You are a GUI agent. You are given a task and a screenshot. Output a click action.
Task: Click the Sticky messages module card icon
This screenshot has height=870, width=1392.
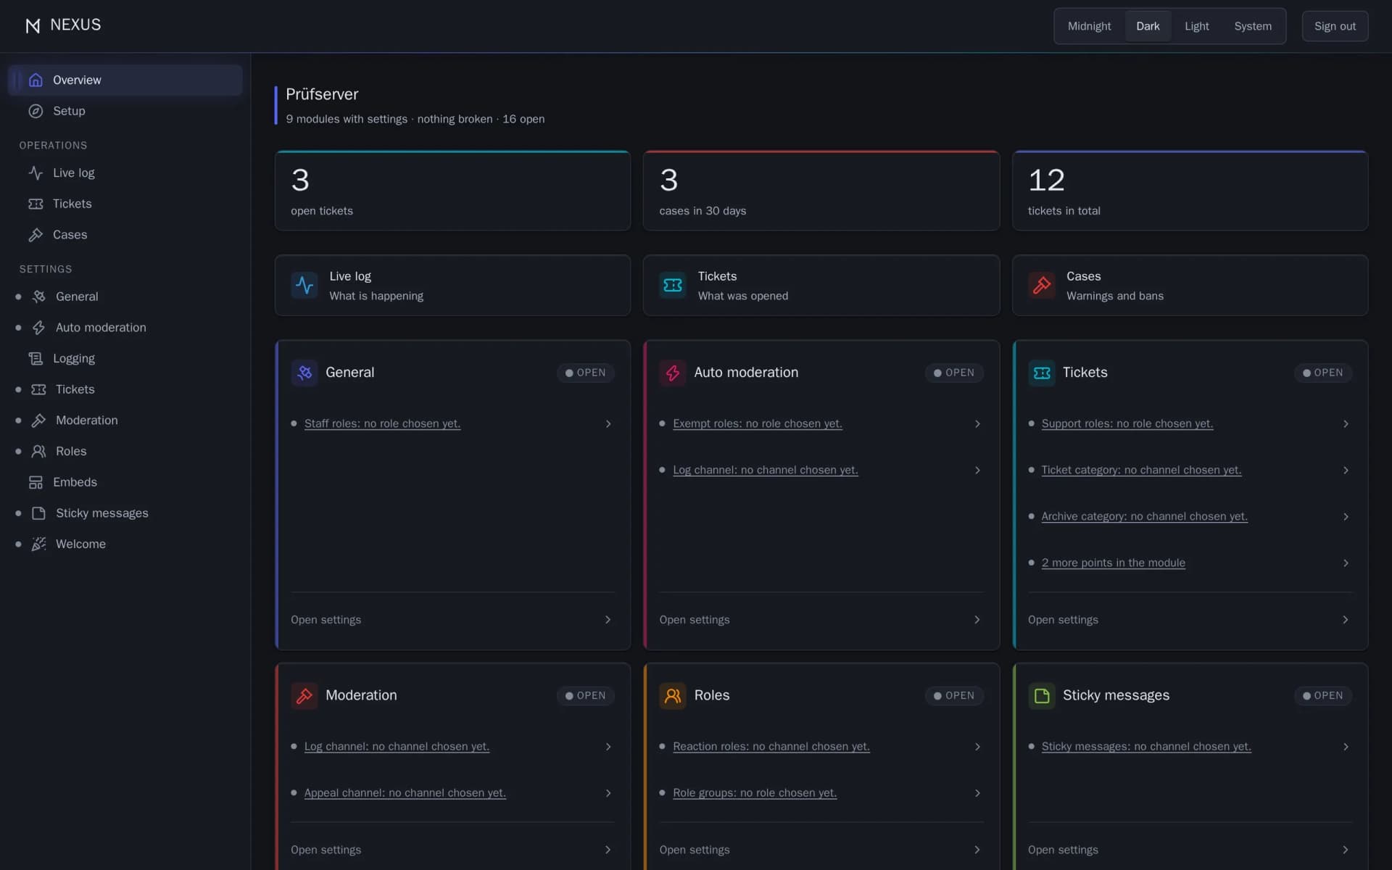[1042, 695]
